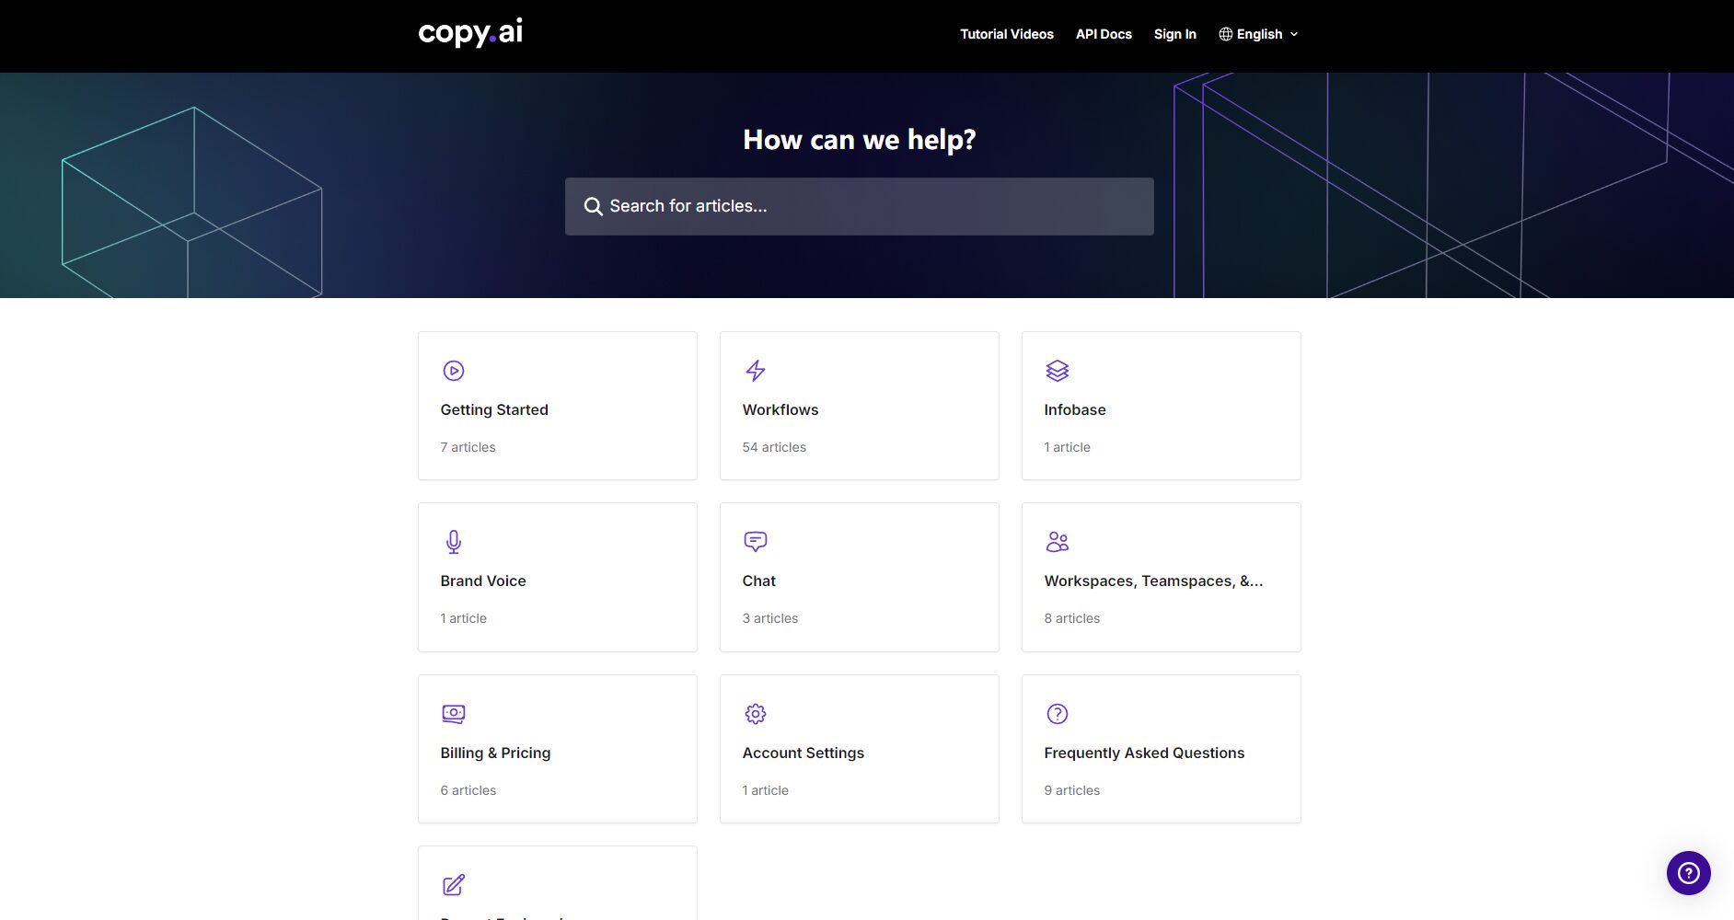Image resolution: width=1734 pixels, height=920 pixels.
Task: Click the Chat speech bubble icon
Action: point(755,542)
